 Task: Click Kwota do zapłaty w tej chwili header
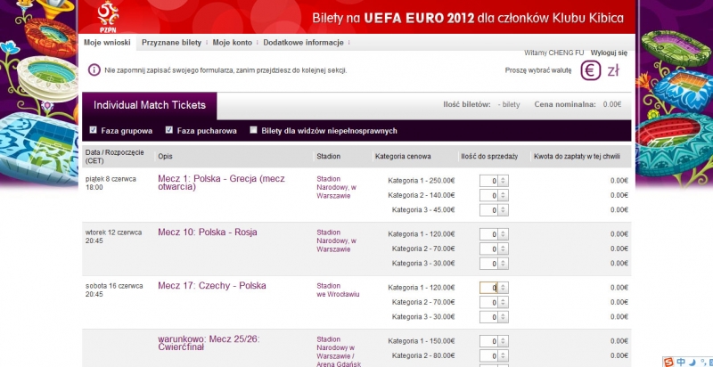(577, 156)
